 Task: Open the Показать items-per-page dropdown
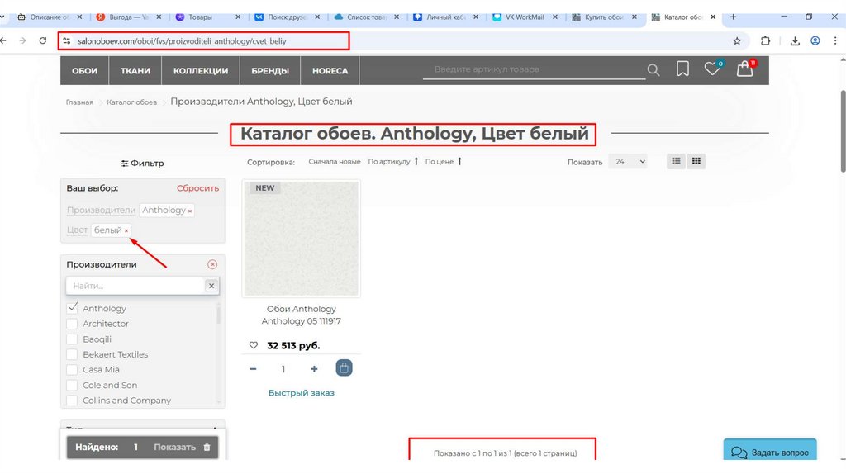(628, 161)
